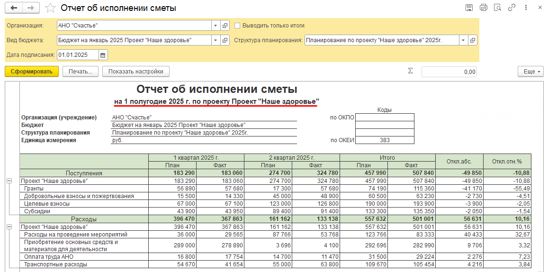Focus the Вид бюджета input field
The width and height of the screenshot is (548, 272).
[x=134, y=40]
